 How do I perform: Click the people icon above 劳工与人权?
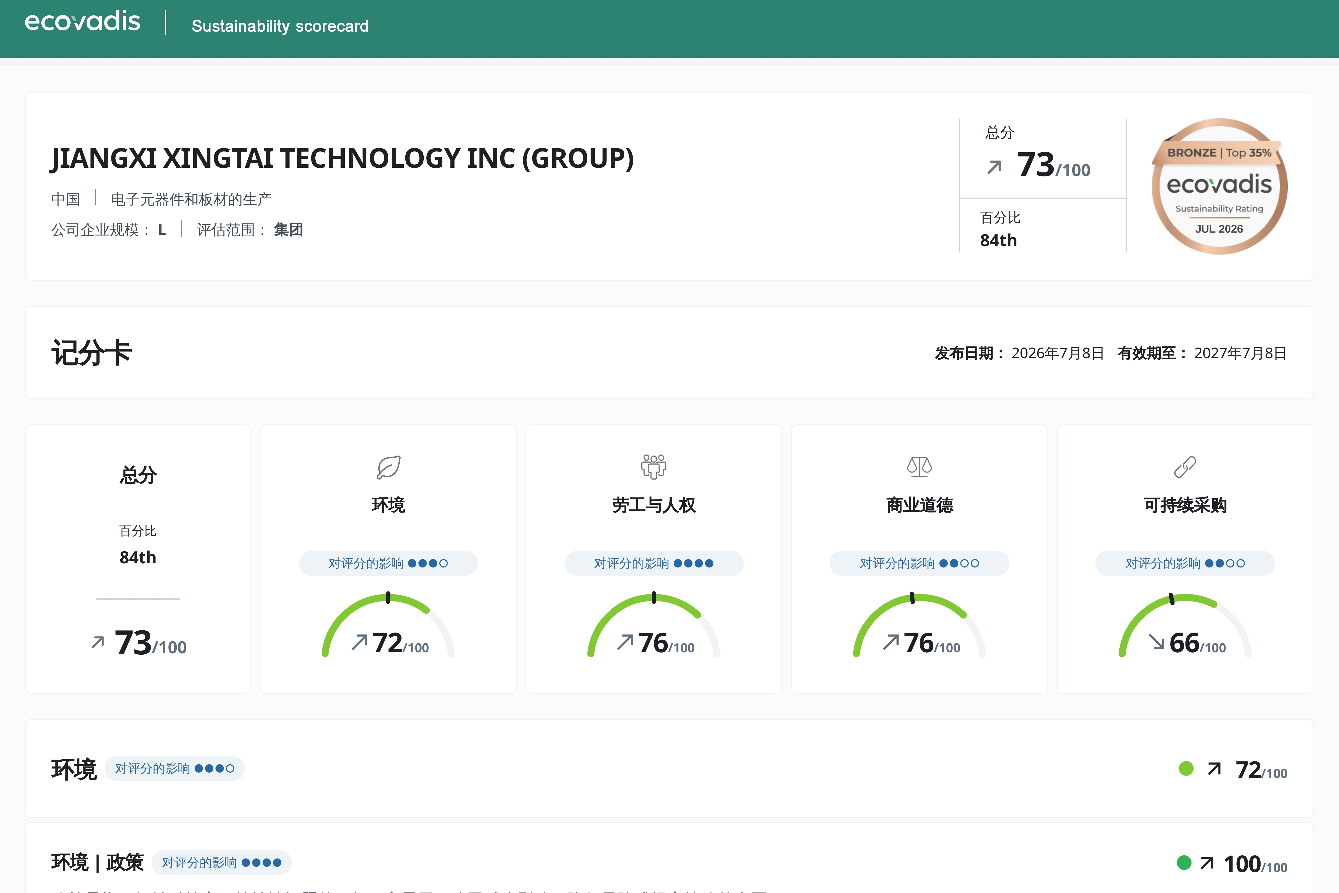654,467
